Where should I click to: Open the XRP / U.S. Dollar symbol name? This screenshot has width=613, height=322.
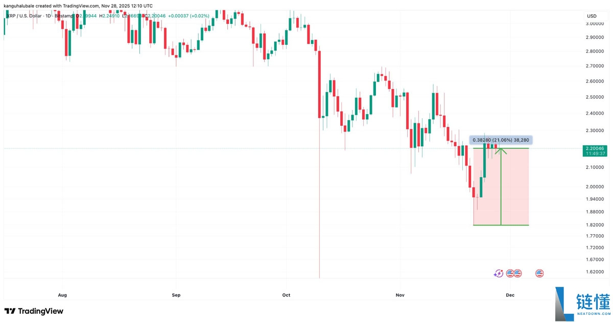23,16
